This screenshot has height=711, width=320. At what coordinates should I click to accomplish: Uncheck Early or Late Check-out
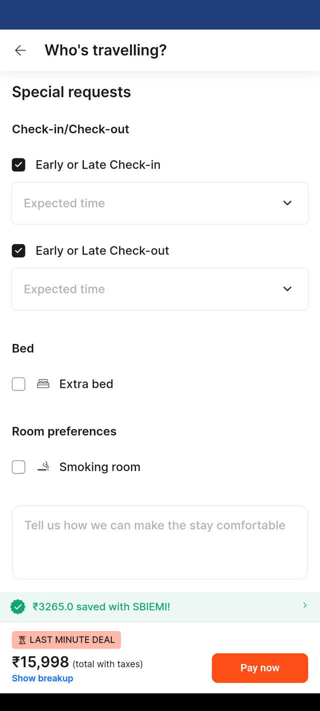(18, 251)
